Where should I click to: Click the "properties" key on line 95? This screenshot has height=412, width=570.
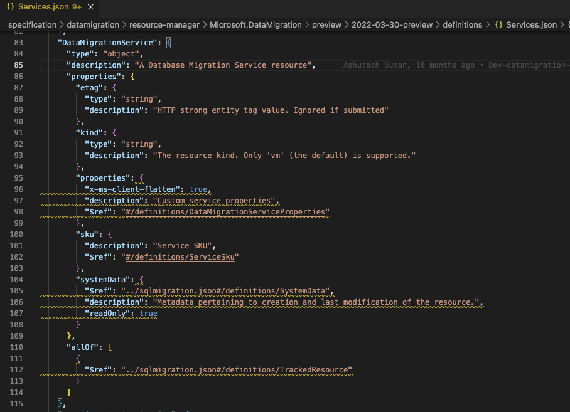click(x=103, y=178)
